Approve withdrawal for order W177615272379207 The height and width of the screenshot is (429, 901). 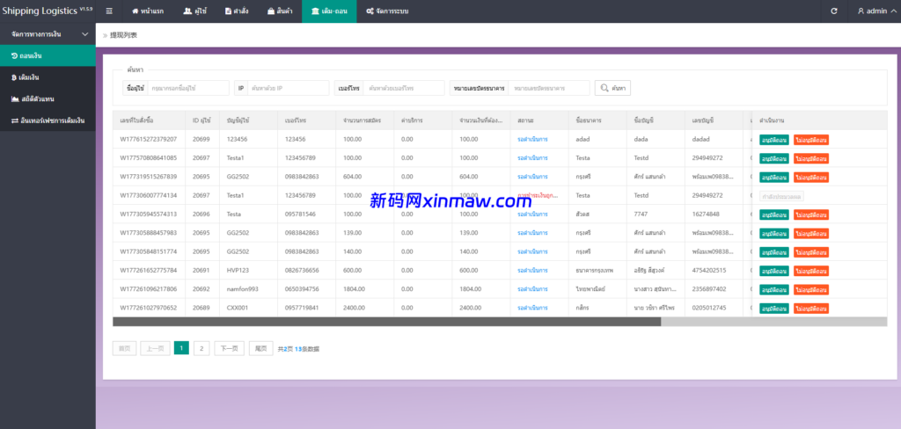774,140
